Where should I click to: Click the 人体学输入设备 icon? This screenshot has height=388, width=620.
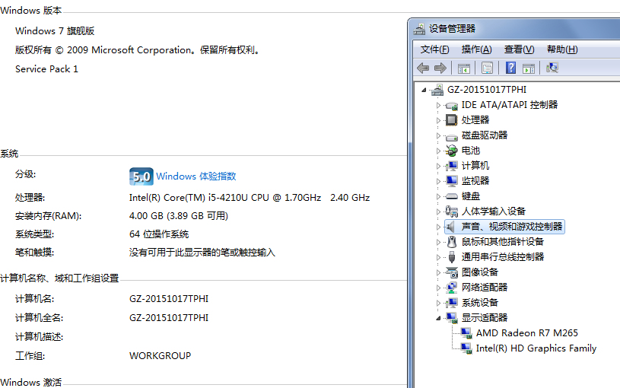pyautogui.click(x=451, y=211)
